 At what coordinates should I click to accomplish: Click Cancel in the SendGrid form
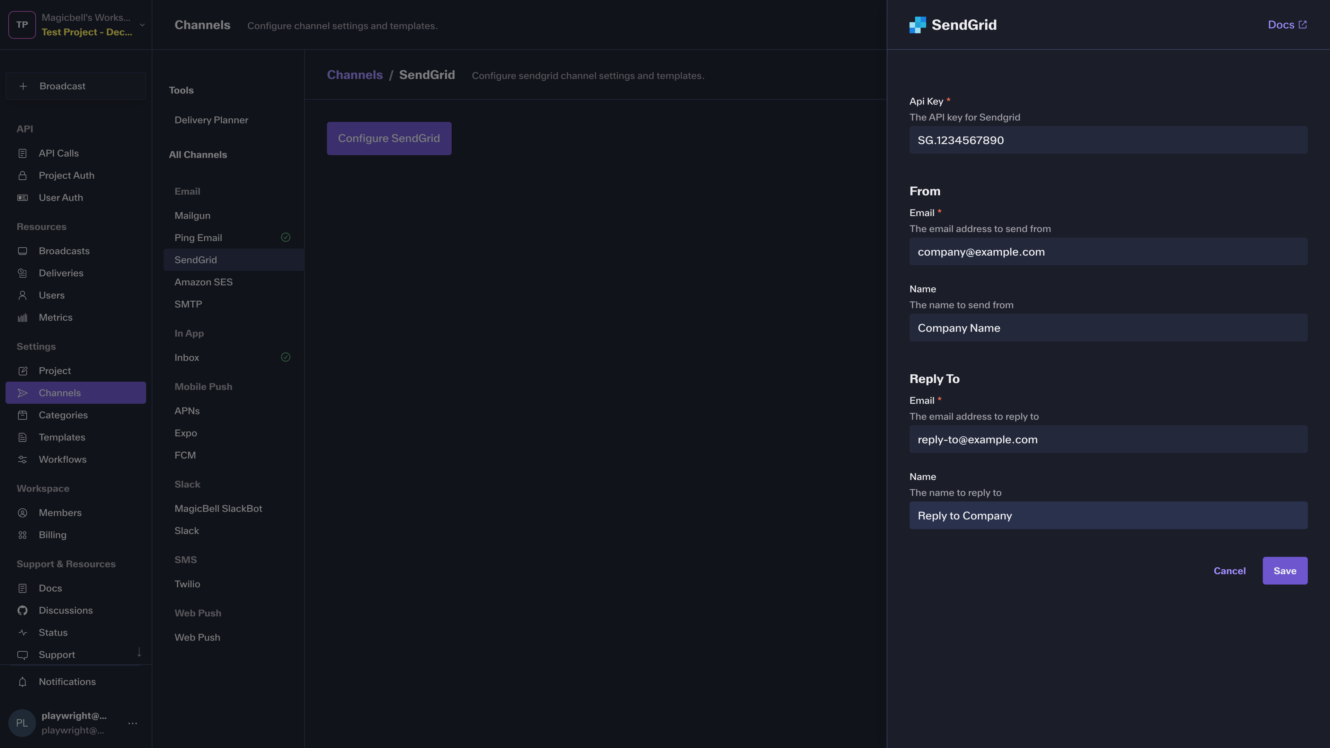pos(1229,570)
